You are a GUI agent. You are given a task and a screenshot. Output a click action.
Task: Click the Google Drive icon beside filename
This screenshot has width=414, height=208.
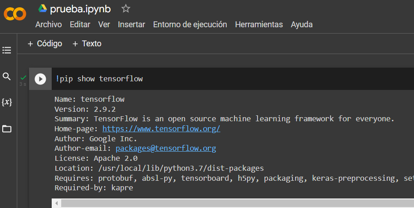43,9
